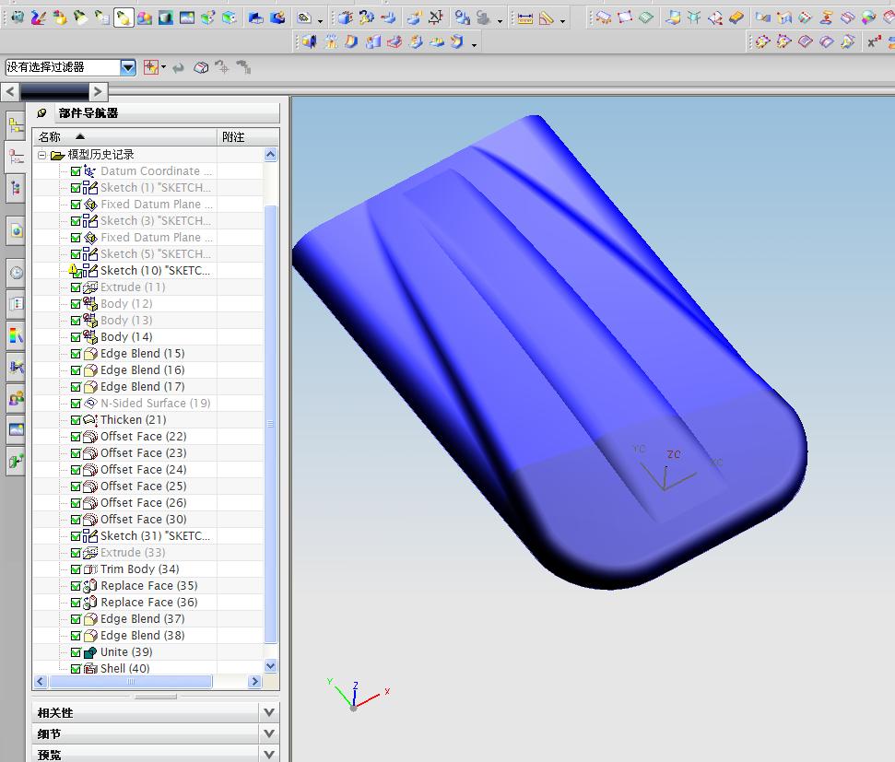Click the landscape image background icon

tap(187, 18)
